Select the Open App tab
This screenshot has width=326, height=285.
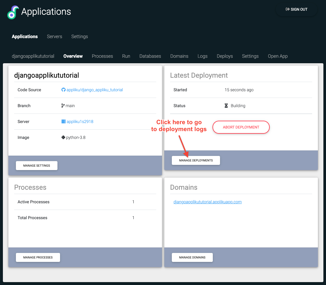point(278,56)
